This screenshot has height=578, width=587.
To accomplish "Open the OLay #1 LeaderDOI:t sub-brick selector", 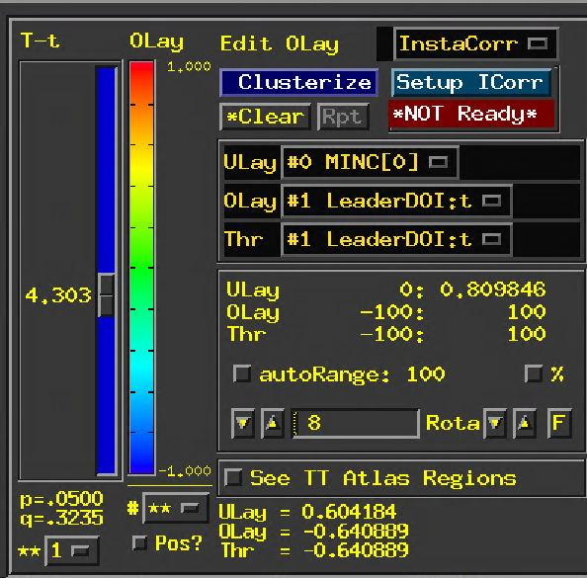I will click(x=396, y=201).
